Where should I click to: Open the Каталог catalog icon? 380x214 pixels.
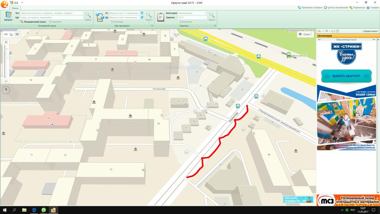8,16
